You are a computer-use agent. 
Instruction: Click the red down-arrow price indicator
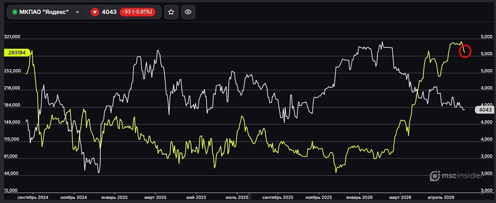coord(95,12)
